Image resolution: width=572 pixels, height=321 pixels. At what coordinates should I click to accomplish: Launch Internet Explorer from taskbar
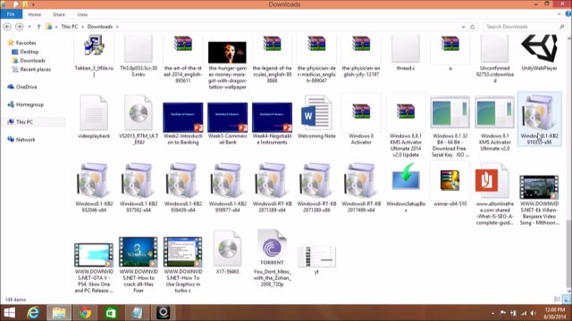[x=34, y=313]
